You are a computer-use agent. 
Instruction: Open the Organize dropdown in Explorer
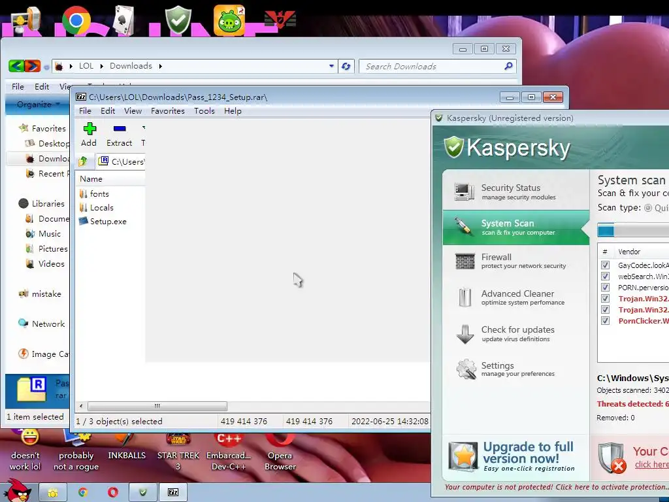(x=37, y=104)
